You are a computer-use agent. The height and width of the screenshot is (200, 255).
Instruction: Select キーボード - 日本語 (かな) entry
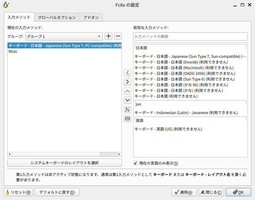click(x=190, y=90)
